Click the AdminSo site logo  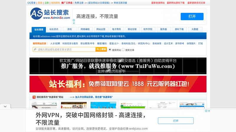[50, 13]
